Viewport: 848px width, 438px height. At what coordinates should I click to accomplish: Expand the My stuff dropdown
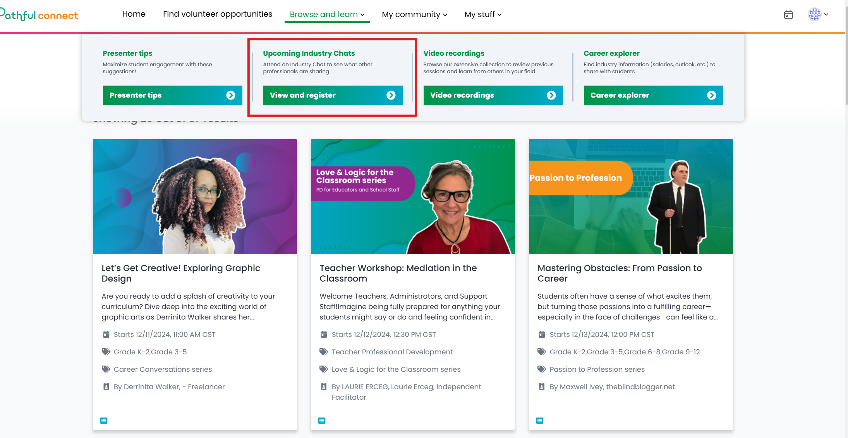[x=483, y=14]
